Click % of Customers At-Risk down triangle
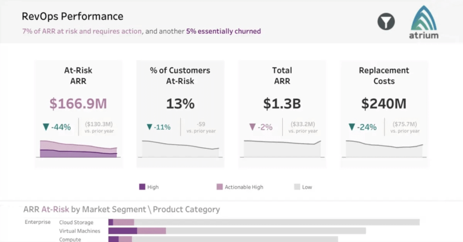The height and width of the screenshot is (242, 463). click(150, 127)
